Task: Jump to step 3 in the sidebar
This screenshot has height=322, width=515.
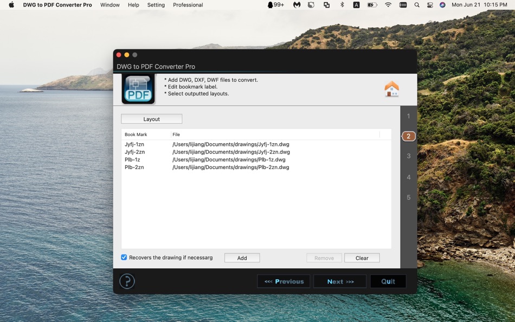Action: click(409, 156)
